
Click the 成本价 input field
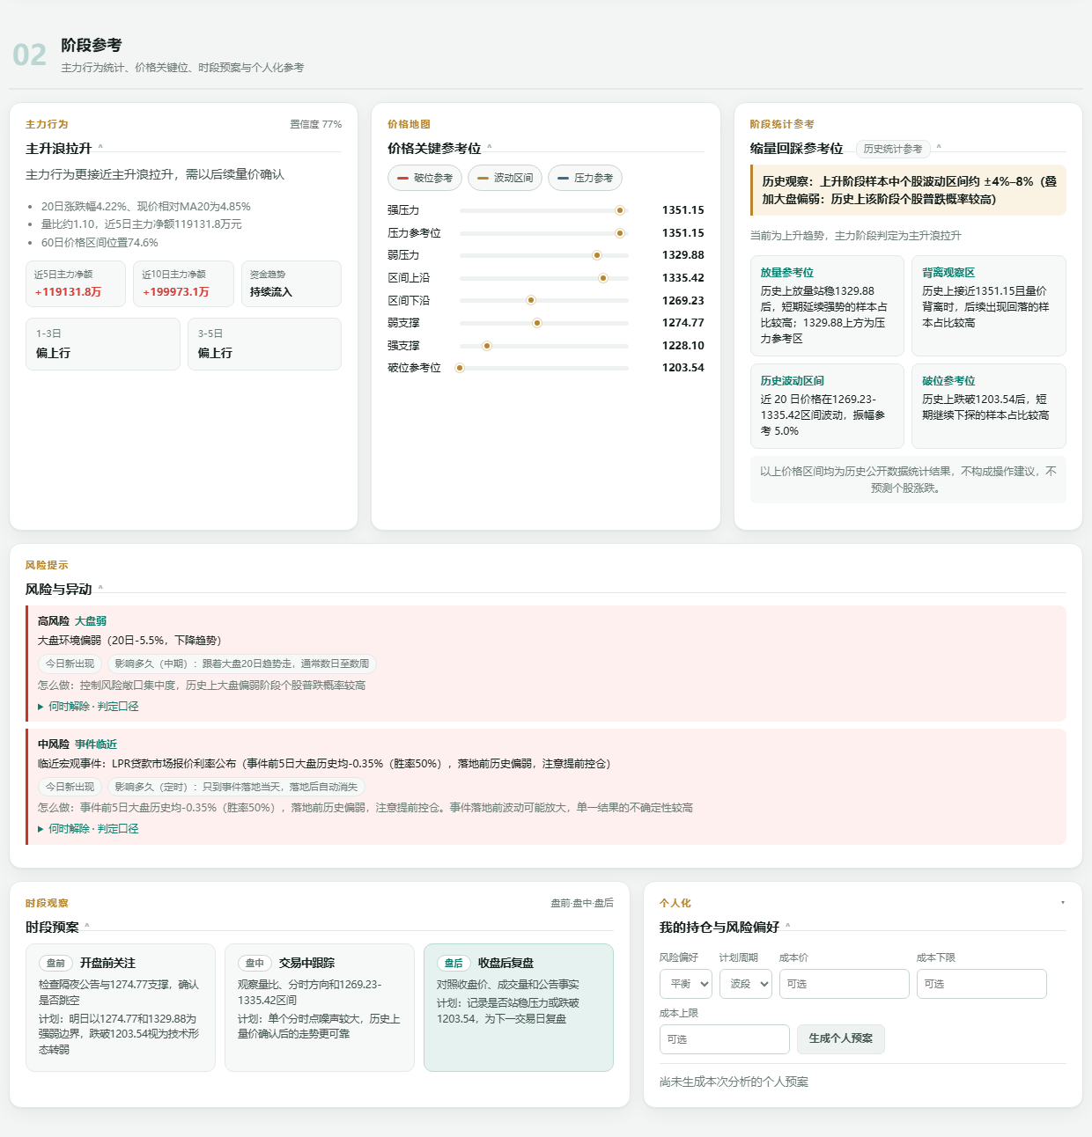click(845, 984)
